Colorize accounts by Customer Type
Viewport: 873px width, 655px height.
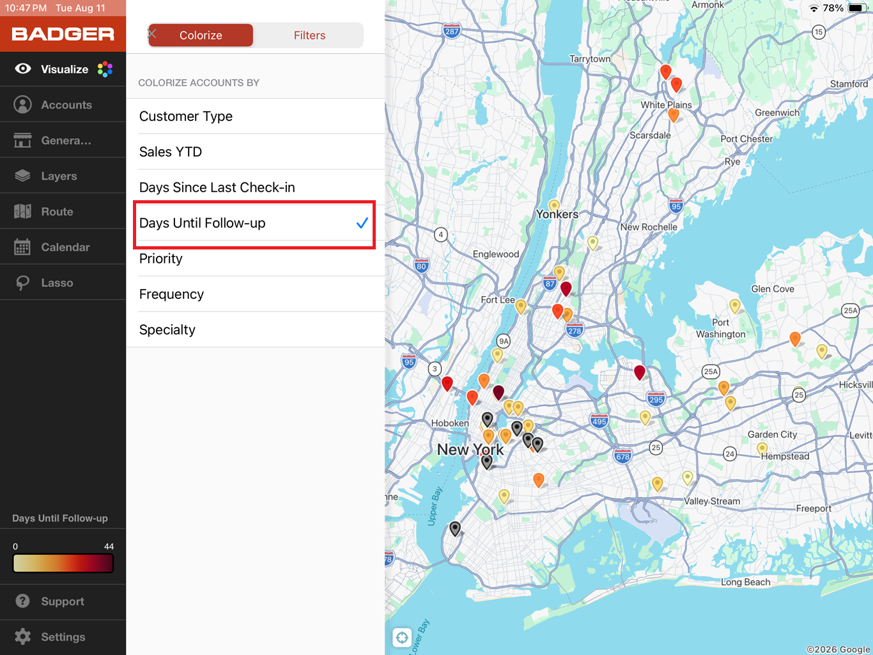(x=256, y=116)
